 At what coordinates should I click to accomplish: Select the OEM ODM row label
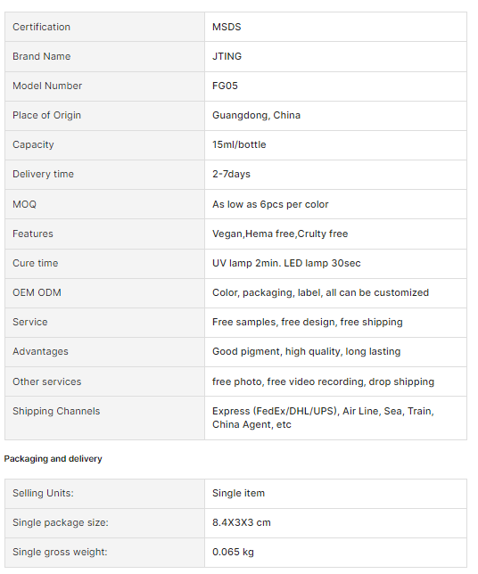(37, 292)
